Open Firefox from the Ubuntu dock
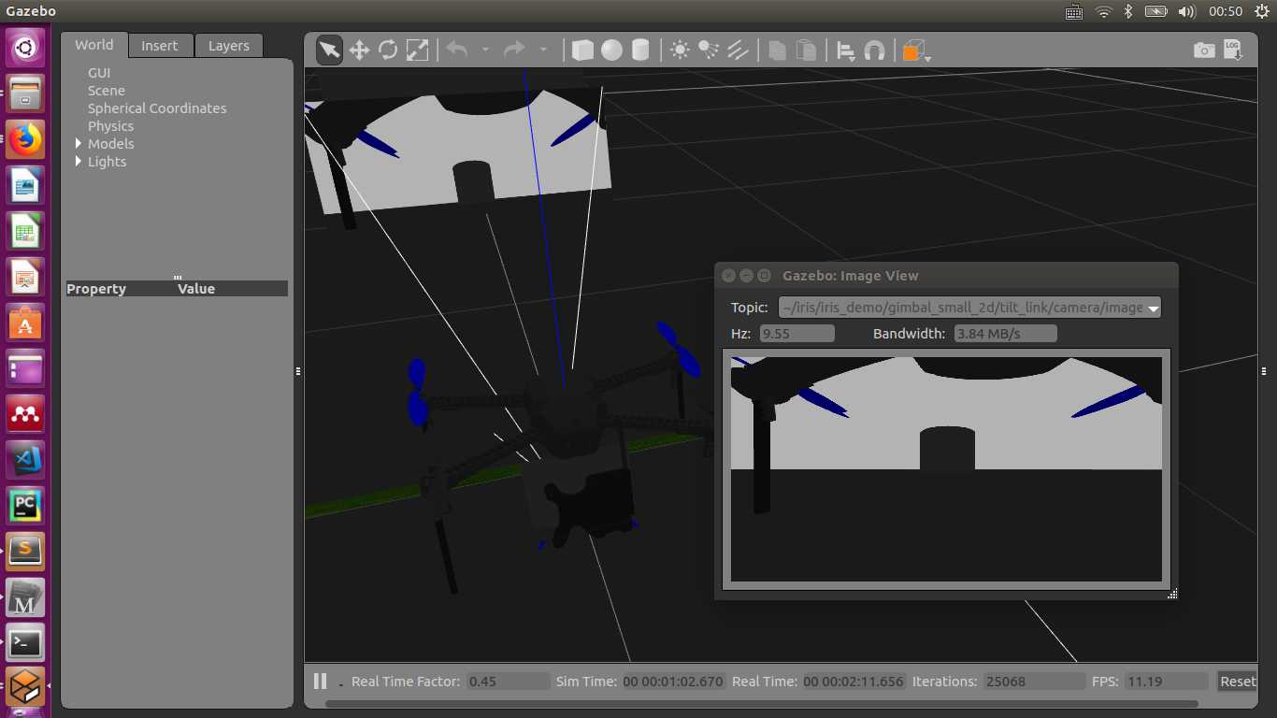This screenshot has width=1277, height=718. tap(25, 140)
